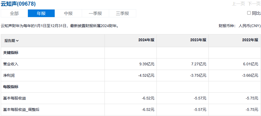Open the 三季报 tab
261x116 pixels.
coord(122,13)
